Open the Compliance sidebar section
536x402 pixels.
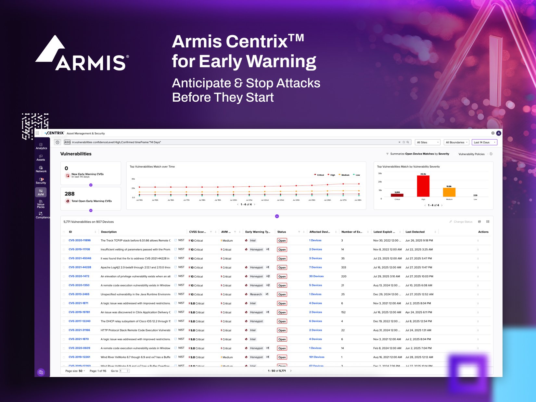click(x=42, y=215)
